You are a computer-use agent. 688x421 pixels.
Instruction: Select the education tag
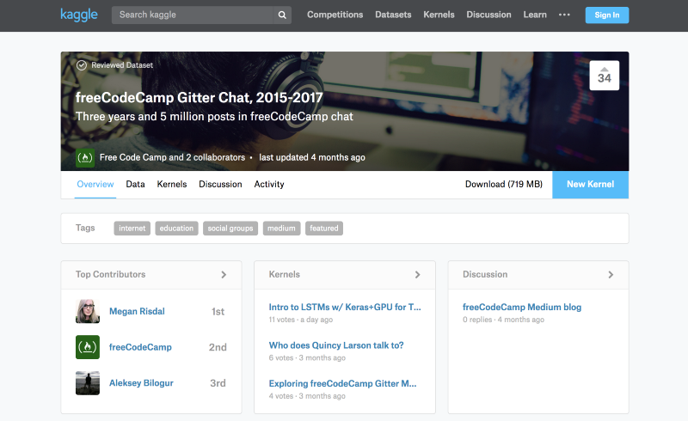click(x=176, y=229)
